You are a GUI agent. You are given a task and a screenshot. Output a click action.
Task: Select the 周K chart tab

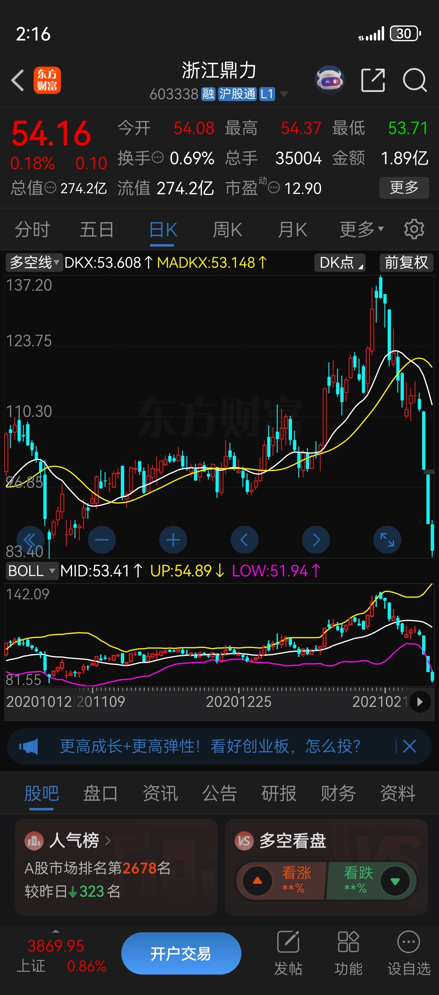click(227, 229)
